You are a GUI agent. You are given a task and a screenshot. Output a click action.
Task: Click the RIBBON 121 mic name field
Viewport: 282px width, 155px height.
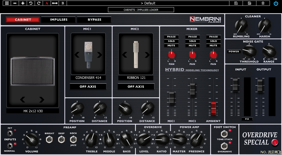coord(136,78)
